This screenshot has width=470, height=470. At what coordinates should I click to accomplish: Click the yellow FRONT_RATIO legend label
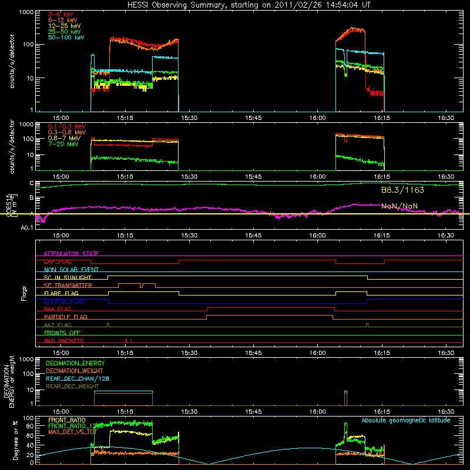67,420
